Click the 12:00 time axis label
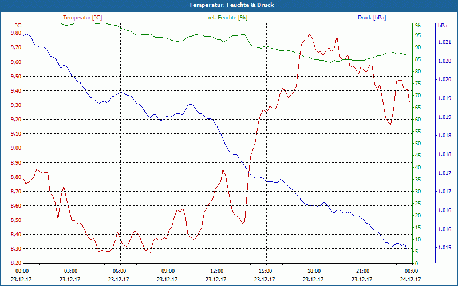458x286 pixels. click(216, 271)
